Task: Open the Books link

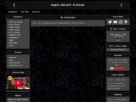Action: point(11,40)
